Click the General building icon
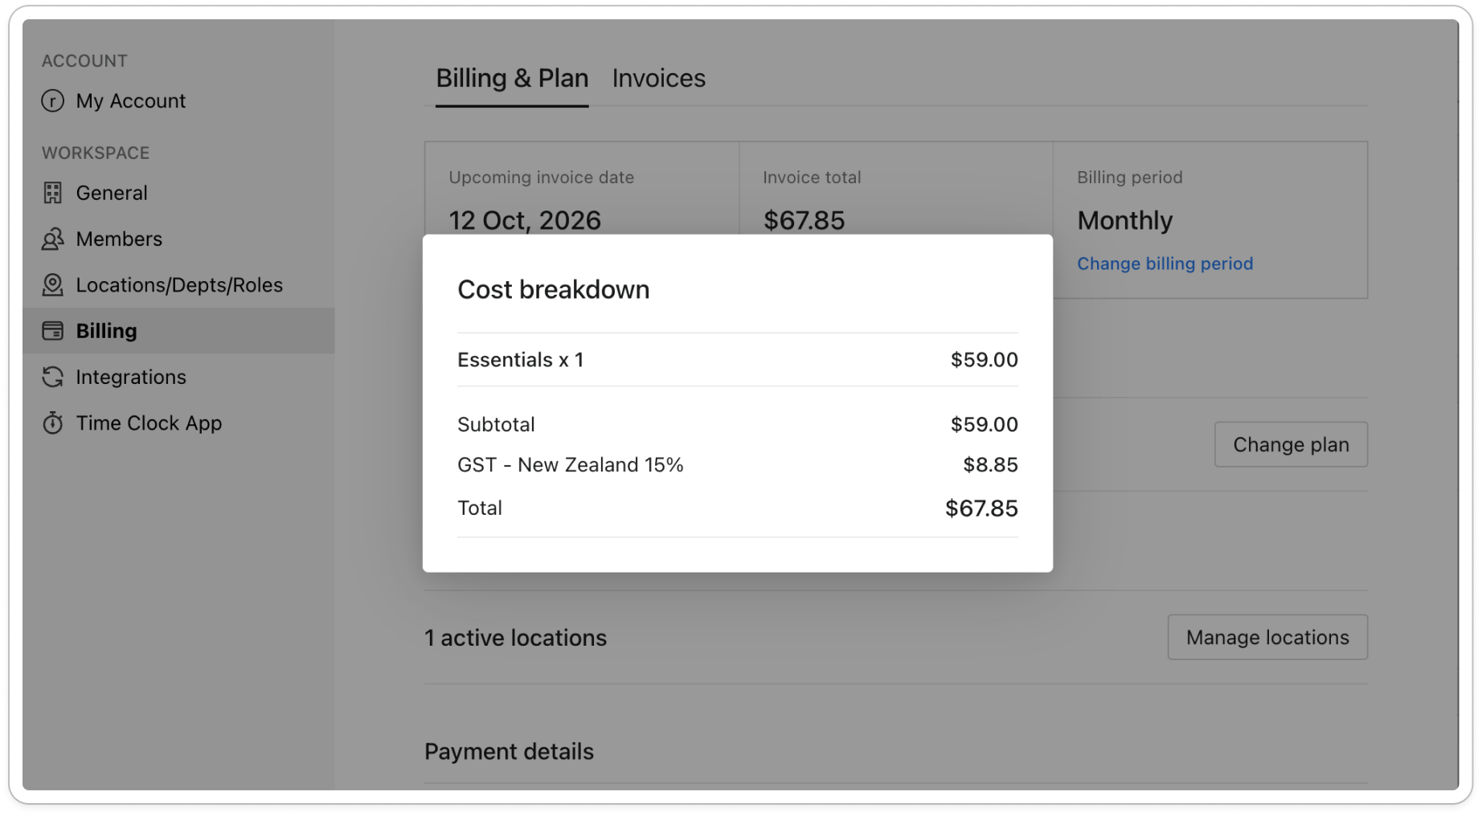 click(53, 193)
